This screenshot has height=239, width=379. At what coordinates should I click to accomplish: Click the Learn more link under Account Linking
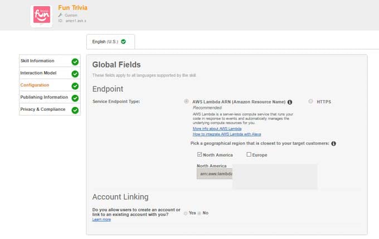click(x=101, y=220)
